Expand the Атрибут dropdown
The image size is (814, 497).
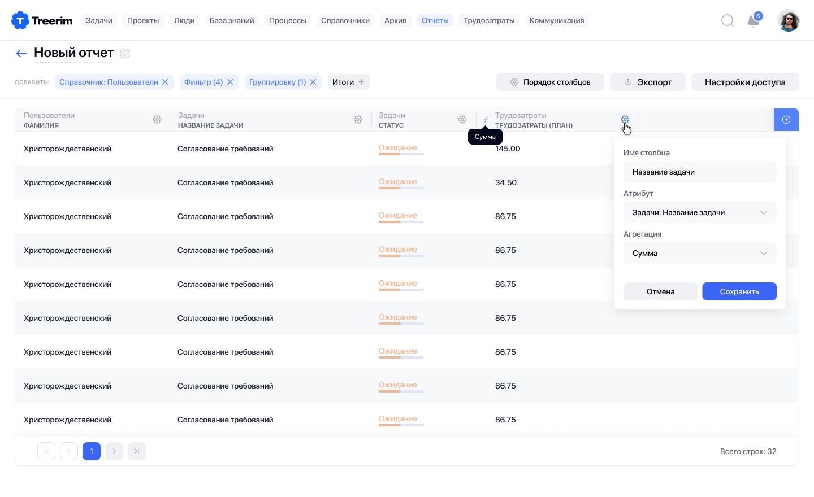point(700,213)
